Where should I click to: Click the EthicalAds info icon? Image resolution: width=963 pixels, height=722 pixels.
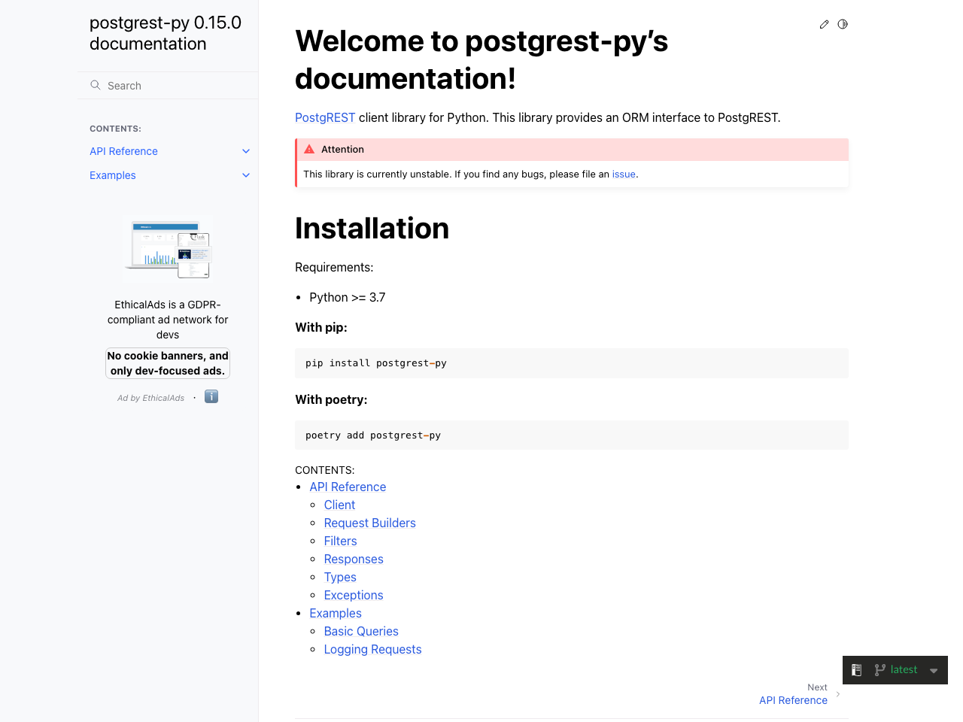tap(211, 396)
